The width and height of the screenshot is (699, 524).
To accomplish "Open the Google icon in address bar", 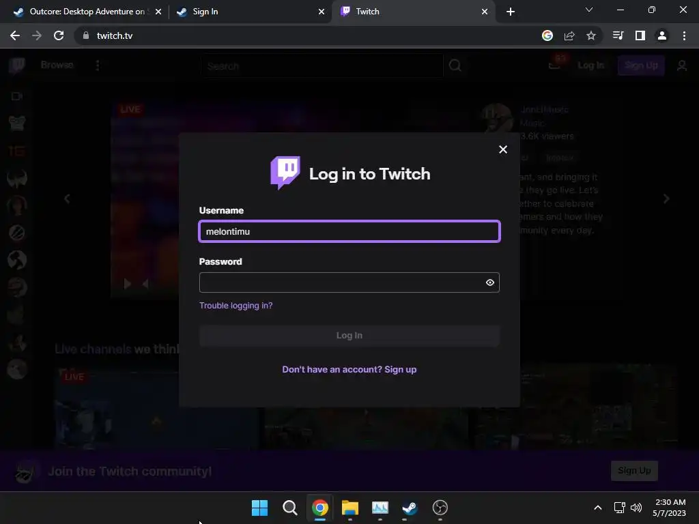I will pyautogui.click(x=547, y=35).
